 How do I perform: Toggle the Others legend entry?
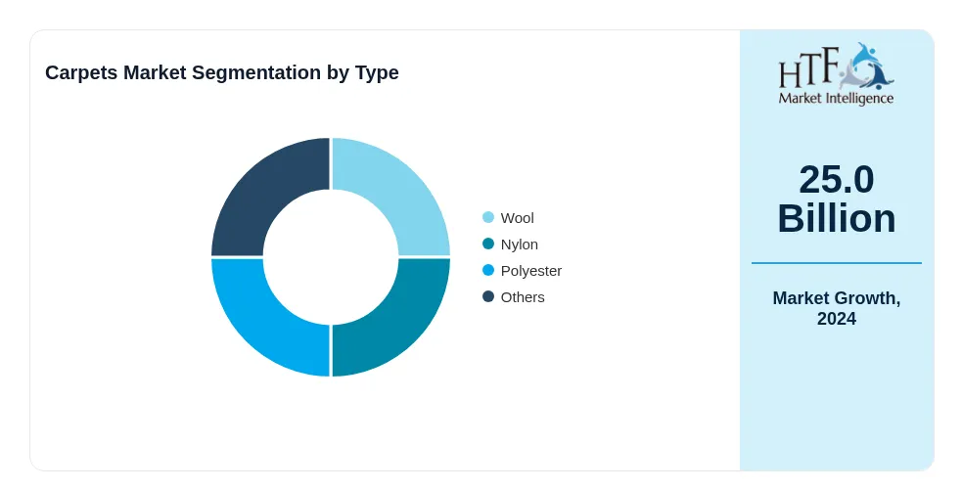point(514,296)
